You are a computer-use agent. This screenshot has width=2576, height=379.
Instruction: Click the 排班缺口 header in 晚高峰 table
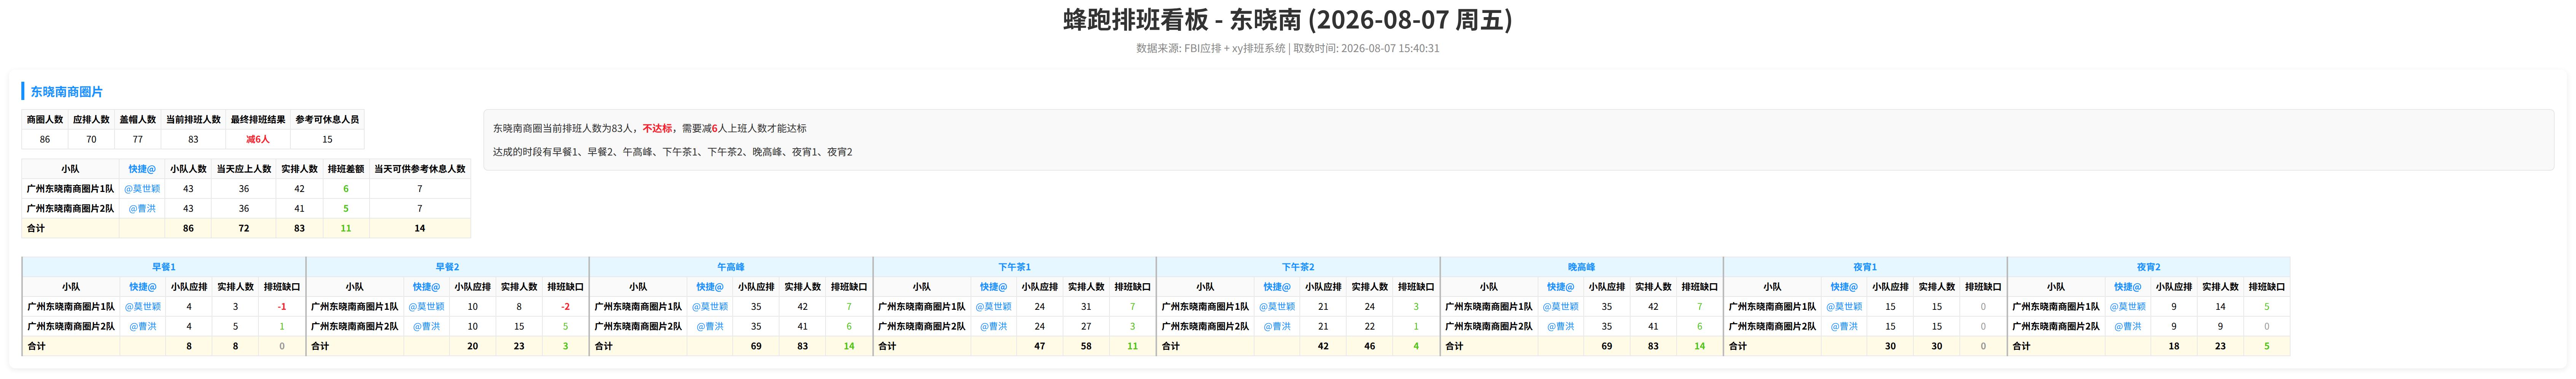coord(1699,287)
